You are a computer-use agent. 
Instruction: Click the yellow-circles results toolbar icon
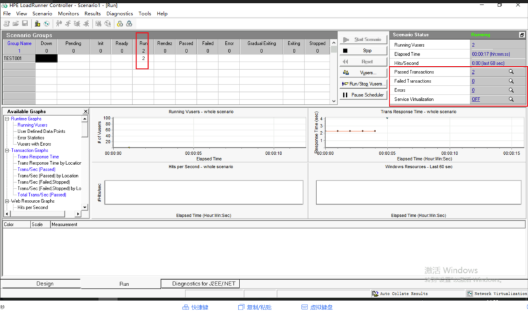click(x=120, y=23)
